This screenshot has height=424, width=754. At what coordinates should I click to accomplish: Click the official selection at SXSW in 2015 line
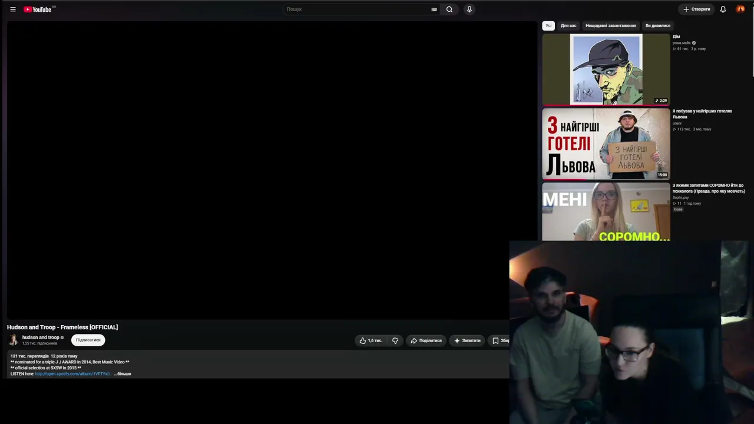46,368
